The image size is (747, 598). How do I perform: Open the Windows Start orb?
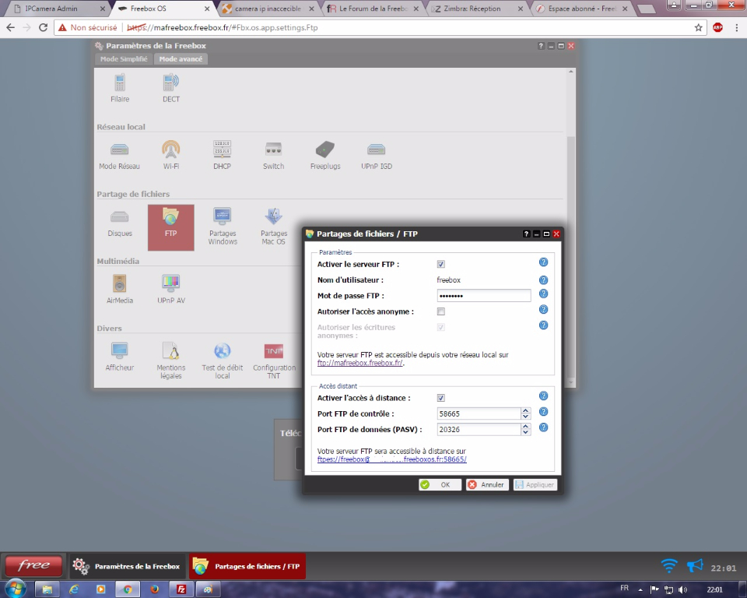click(16, 589)
